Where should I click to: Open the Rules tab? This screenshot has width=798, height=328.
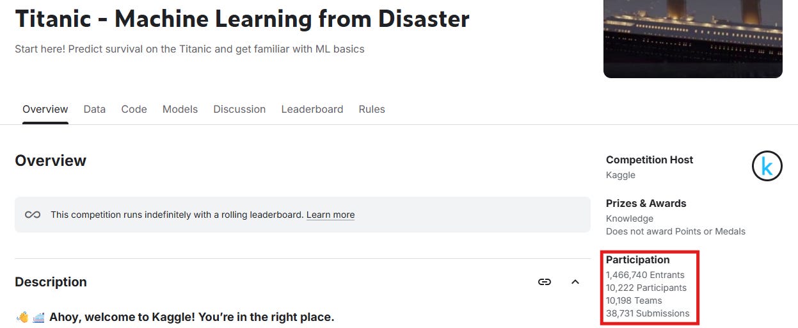pyautogui.click(x=372, y=109)
